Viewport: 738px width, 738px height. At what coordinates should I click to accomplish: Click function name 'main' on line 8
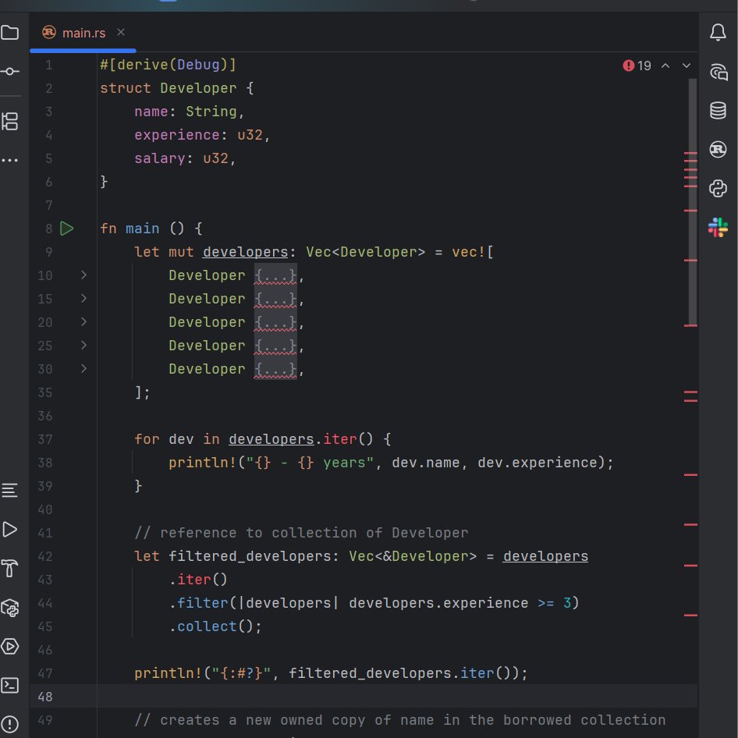click(142, 229)
